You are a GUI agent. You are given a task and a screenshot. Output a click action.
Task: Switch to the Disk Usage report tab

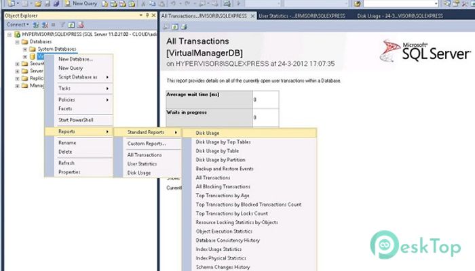coord(400,16)
